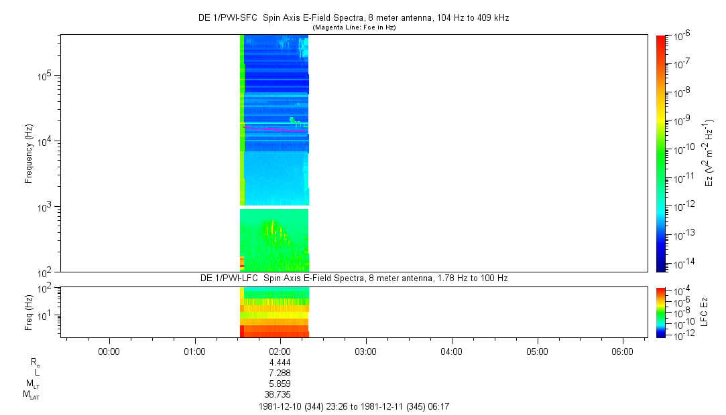Click the dark blue bottom of the Ez colorbar
Viewport: 726px width, 415px height.
[x=661, y=267]
